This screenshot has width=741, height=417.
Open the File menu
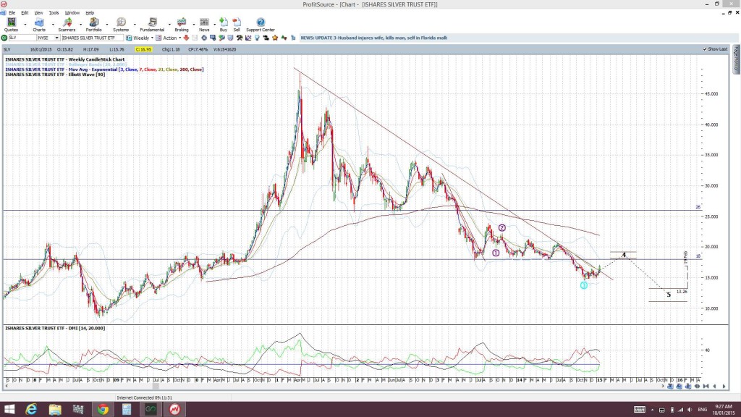[x=12, y=13]
